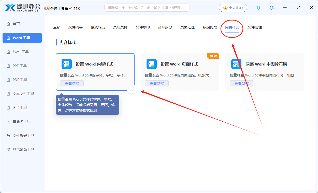Click the 鹰迅办公 logo in title bar
Viewport: 318px width, 193px height.
22,8
